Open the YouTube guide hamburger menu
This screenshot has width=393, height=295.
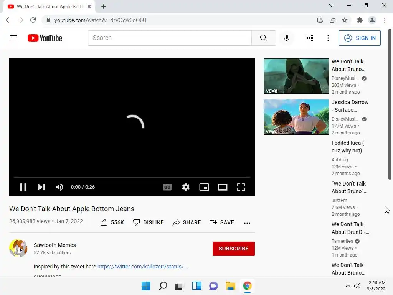pos(14,38)
